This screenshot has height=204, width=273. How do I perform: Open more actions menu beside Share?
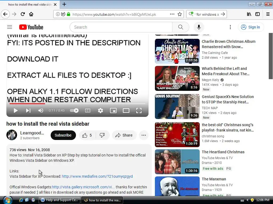pos(144,135)
